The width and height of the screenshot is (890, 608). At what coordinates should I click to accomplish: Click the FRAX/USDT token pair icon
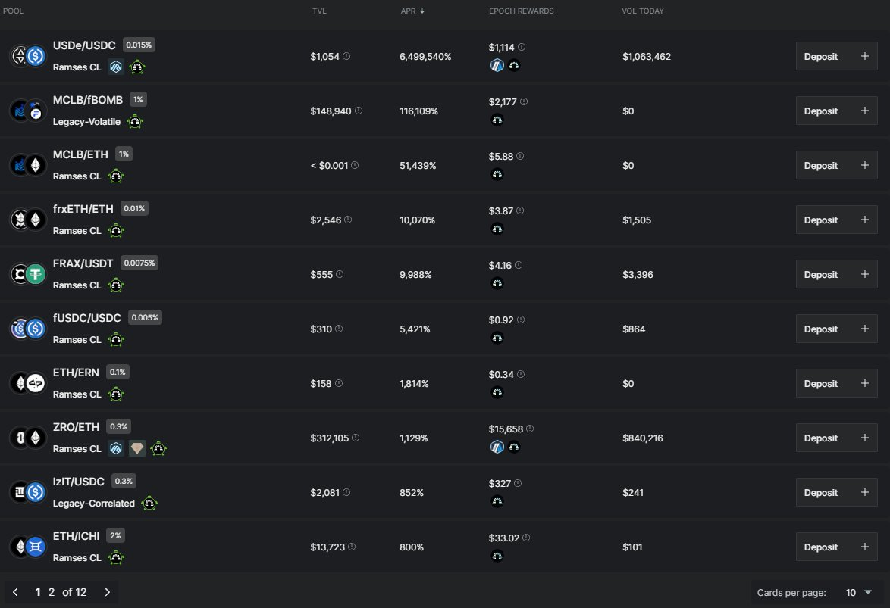(28, 274)
